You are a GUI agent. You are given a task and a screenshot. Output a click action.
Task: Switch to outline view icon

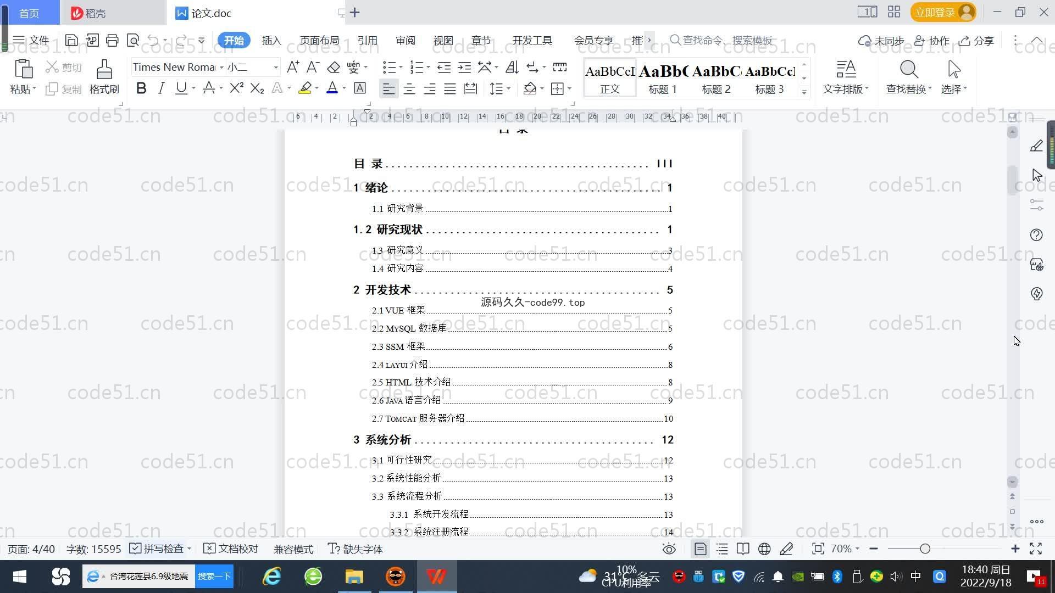click(722, 549)
